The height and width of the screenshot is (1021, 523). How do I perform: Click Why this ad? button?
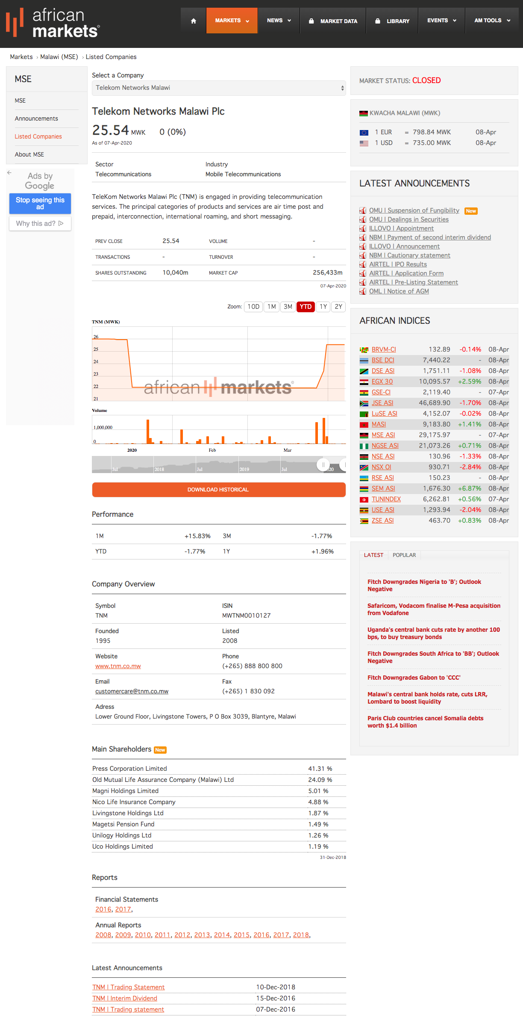pos(40,223)
